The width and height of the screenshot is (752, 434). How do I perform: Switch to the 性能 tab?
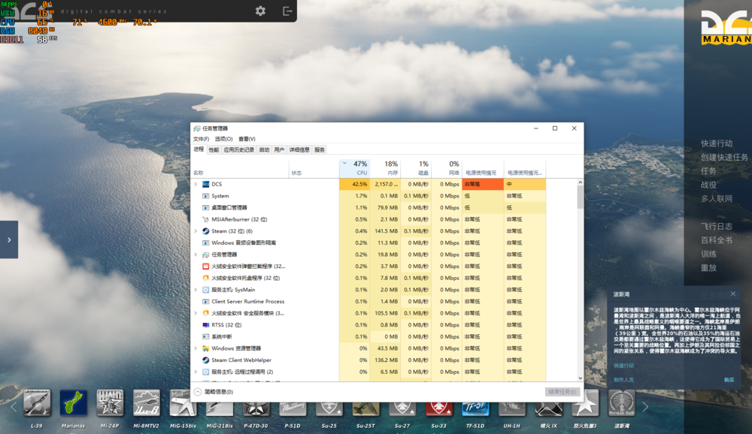click(x=214, y=150)
